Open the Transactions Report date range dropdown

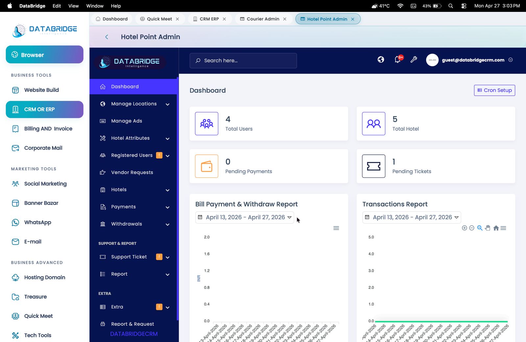[x=412, y=217]
